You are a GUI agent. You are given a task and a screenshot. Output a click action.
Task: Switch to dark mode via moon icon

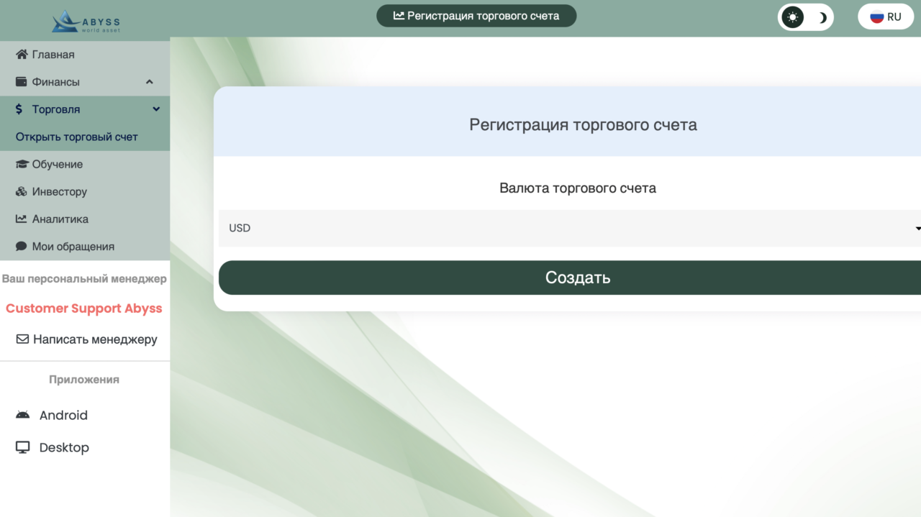[821, 17]
